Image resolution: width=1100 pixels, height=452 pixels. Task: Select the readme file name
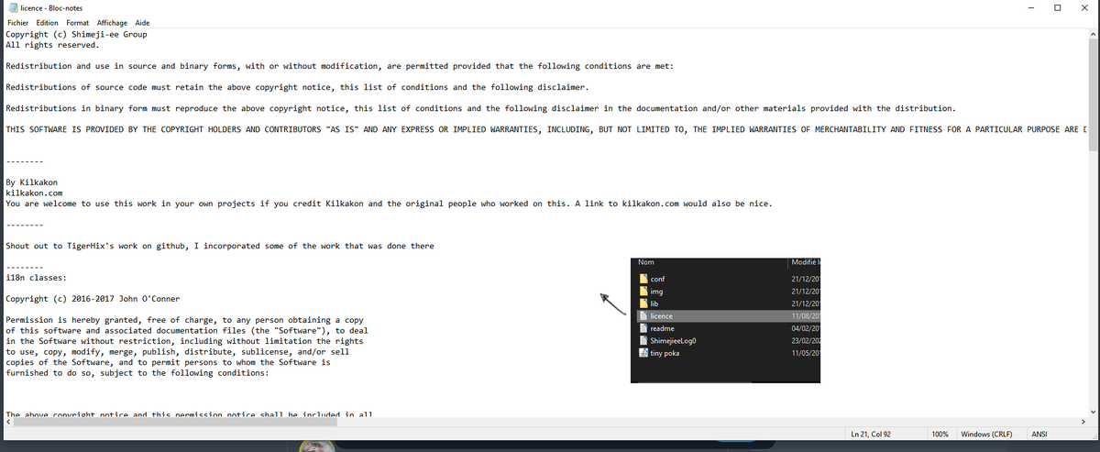(662, 328)
